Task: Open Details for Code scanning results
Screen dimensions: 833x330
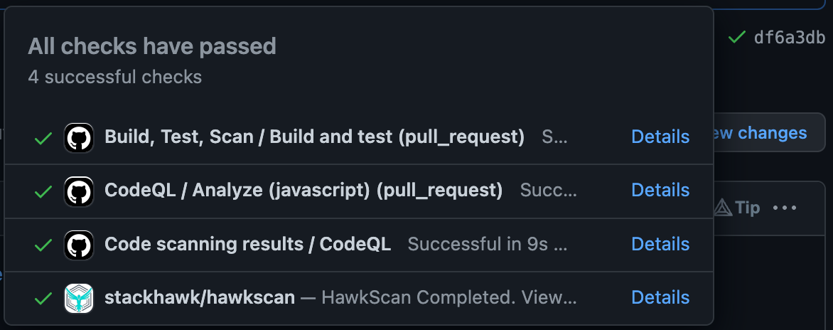Action: 660,244
